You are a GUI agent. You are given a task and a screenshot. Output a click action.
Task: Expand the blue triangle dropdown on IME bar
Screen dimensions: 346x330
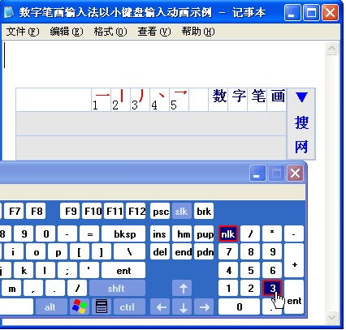click(301, 97)
